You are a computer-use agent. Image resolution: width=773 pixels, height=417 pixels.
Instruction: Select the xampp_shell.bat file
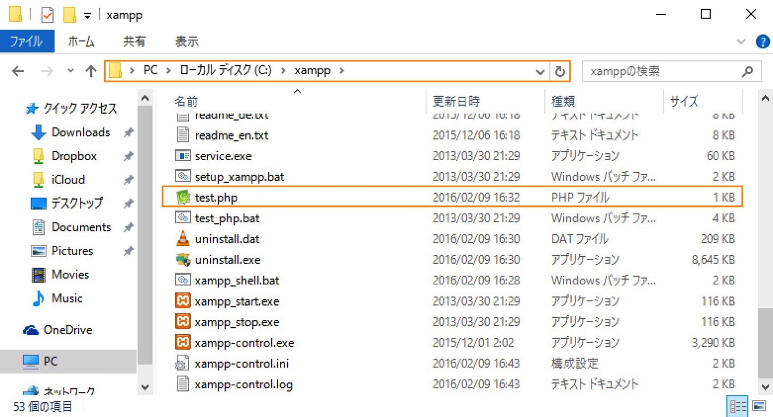click(x=237, y=281)
